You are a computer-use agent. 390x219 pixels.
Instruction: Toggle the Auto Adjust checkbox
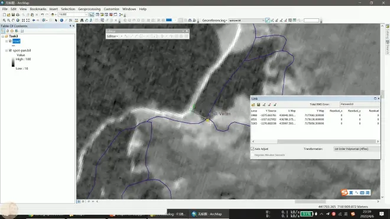pyautogui.click(x=252, y=149)
